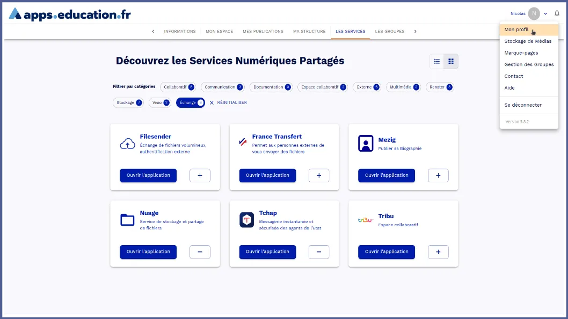The width and height of the screenshot is (568, 319).
Task: Switch to list view
Action: point(437,61)
